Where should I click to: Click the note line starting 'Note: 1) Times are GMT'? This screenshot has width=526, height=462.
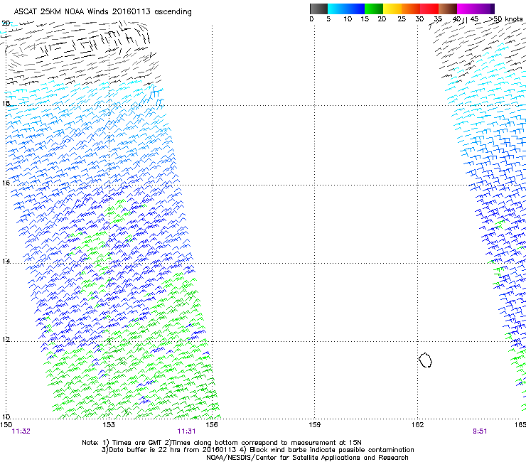pos(222,443)
